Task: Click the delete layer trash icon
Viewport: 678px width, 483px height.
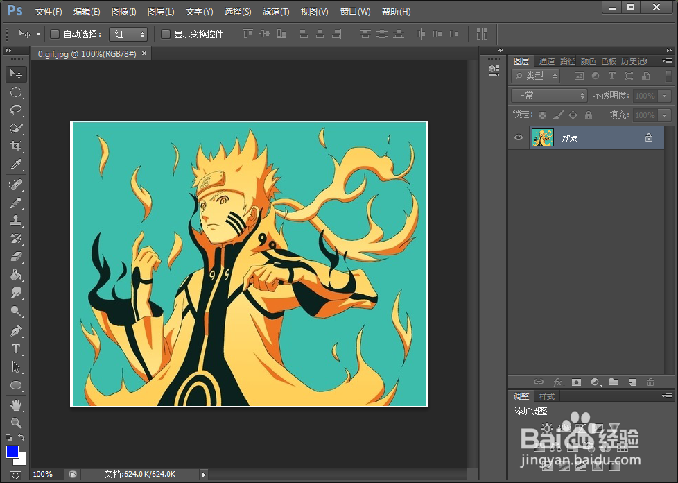Action: [x=650, y=382]
